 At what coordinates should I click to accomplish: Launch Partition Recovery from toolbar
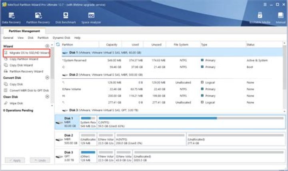[x=38, y=18]
